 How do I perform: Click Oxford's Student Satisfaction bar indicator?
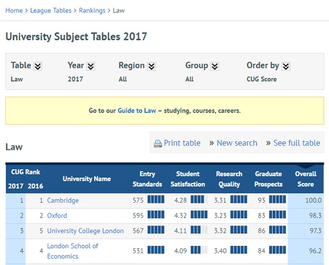pyautogui.click(x=199, y=215)
